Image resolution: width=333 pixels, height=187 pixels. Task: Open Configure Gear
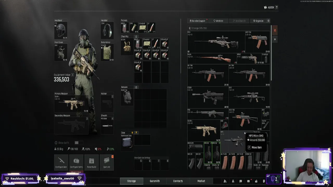pos(61,162)
